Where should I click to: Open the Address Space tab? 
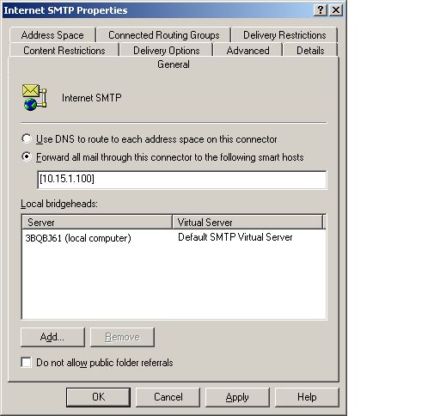point(52,35)
